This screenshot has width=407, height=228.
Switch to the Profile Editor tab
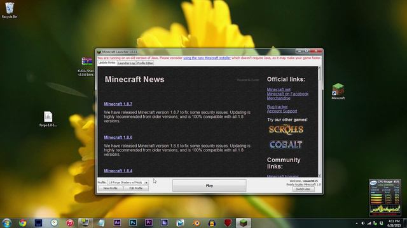tap(145, 63)
